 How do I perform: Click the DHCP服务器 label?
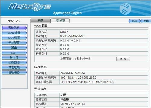click(x=44, y=82)
